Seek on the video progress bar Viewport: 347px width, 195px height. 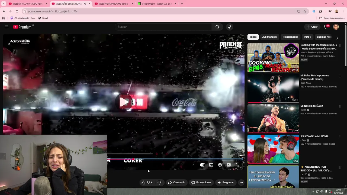coord(175,159)
